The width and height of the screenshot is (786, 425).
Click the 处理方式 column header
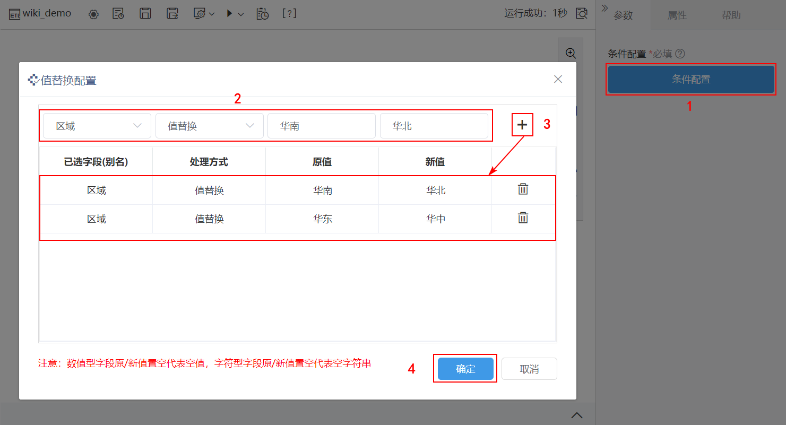point(209,162)
